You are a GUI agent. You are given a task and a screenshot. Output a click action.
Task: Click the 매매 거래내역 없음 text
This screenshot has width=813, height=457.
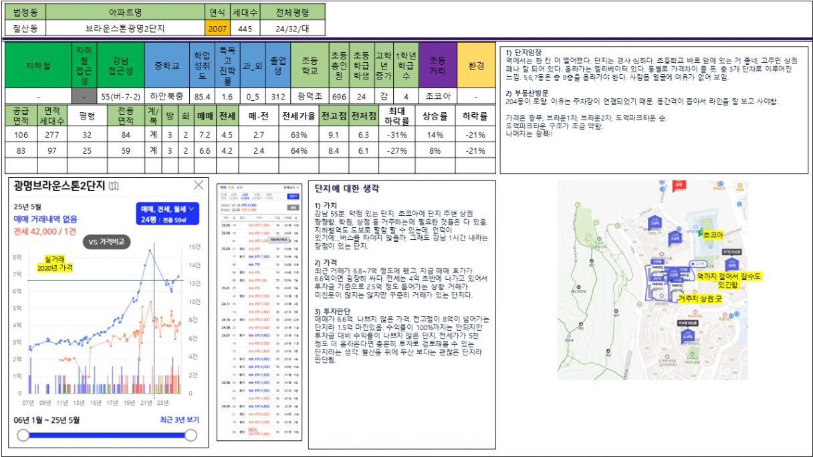(45, 218)
